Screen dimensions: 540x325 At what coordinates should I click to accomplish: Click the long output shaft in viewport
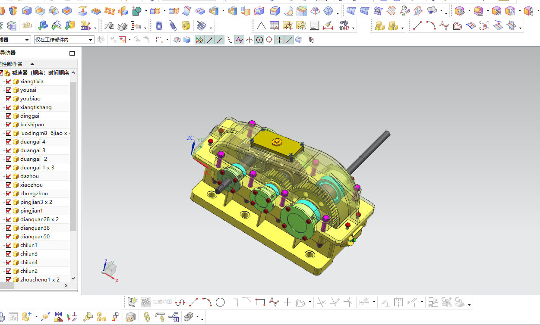369,152
